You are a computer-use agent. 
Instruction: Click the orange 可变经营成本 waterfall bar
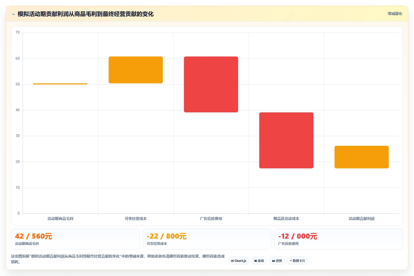coord(136,70)
